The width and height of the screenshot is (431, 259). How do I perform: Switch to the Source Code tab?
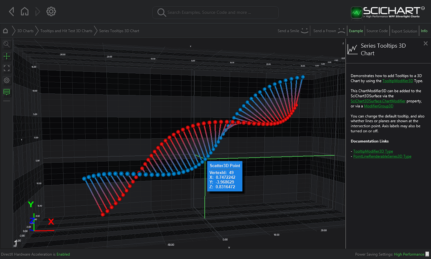coord(377,31)
